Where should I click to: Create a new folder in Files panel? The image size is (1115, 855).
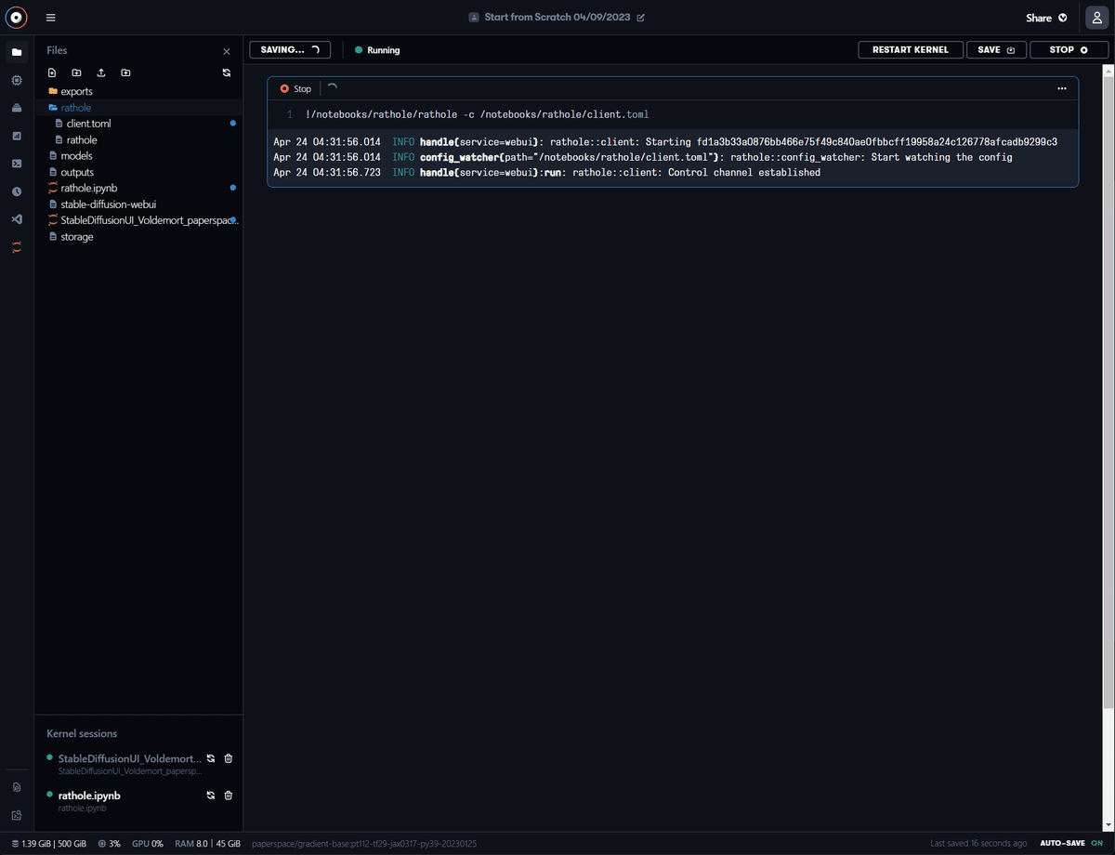pos(76,72)
